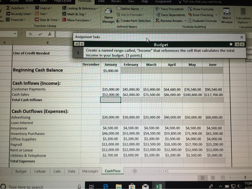Click Create from Selection
Viewport: 252px width, 189px height.
134,21
